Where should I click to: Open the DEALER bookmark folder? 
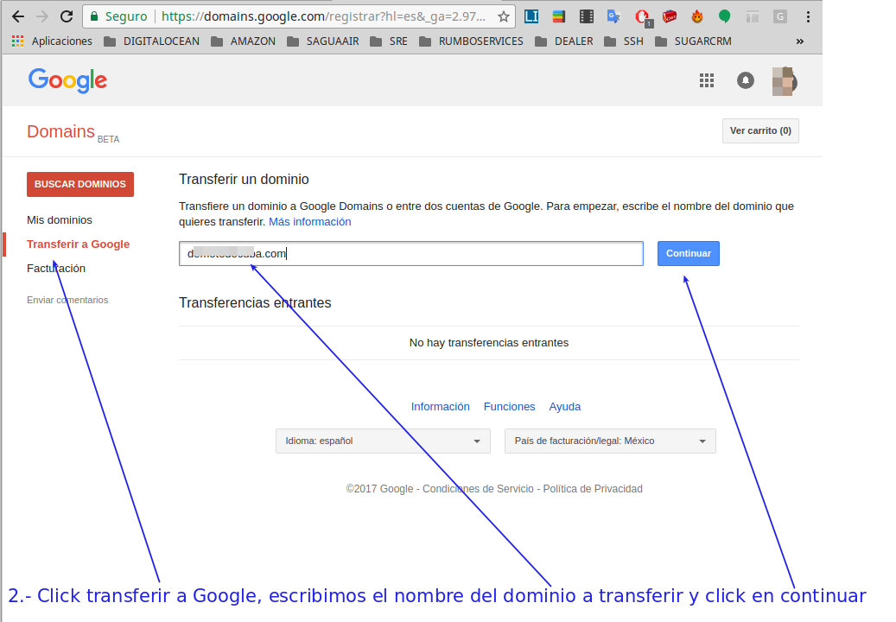(564, 41)
